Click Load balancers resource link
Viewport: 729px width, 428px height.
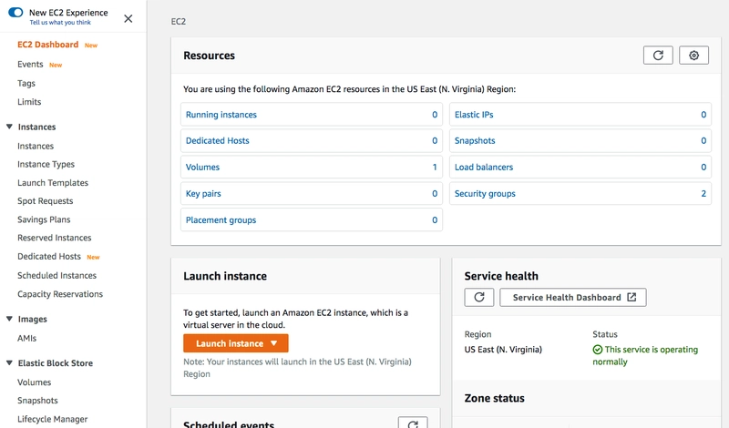click(x=484, y=167)
